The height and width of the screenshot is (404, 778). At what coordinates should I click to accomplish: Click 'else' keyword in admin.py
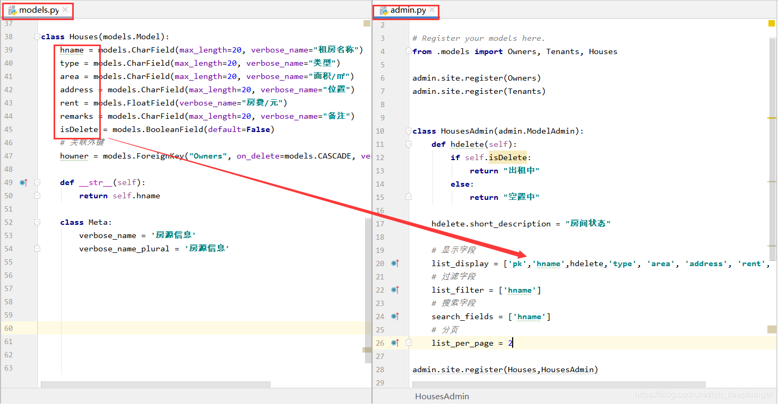point(460,184)
